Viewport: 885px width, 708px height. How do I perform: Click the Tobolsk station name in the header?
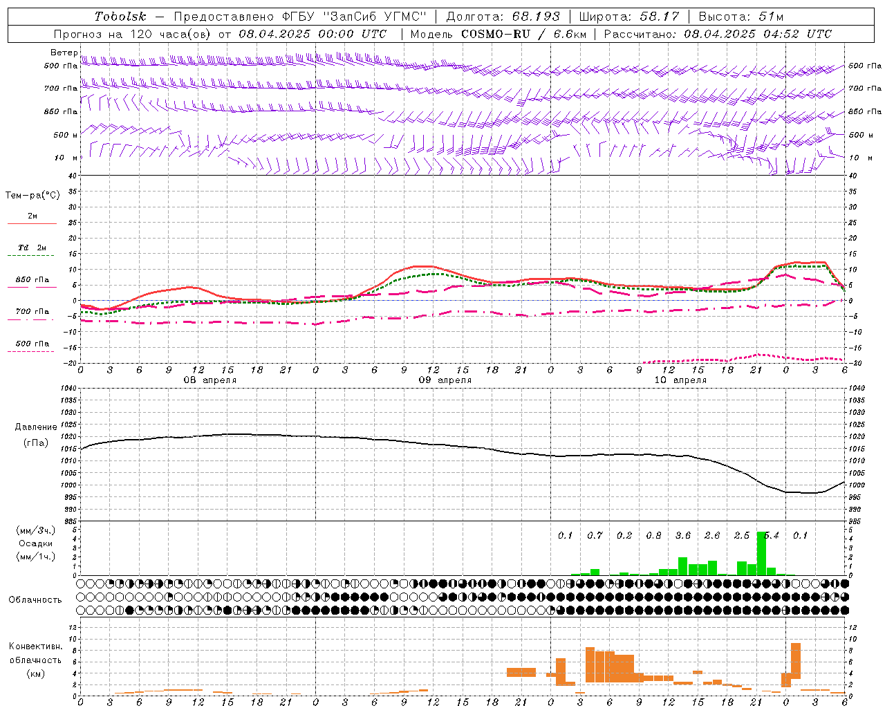[x=120, y=17]
